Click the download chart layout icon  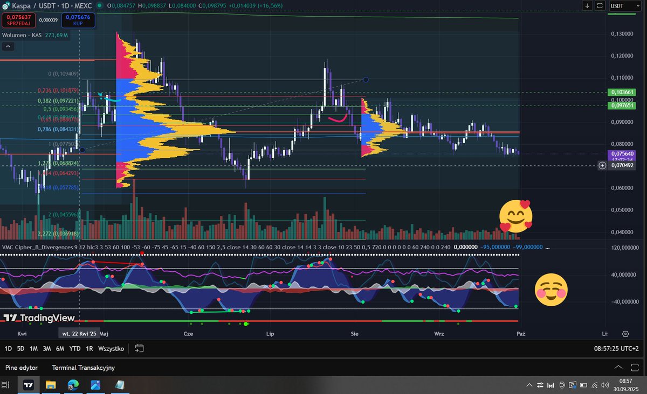point(587,5)
